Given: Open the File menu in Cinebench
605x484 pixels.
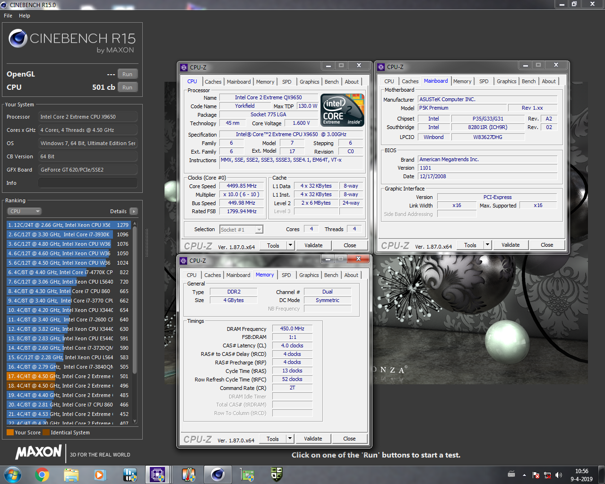Looking at the screenshot, I should 8,16.
